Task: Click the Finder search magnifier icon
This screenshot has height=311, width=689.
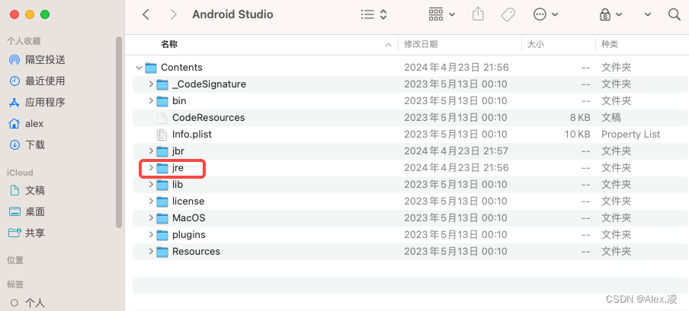Action: click(674, 14)
